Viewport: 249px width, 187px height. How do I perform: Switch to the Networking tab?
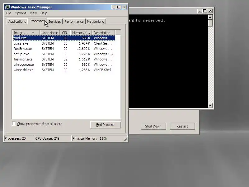point(96,22)
